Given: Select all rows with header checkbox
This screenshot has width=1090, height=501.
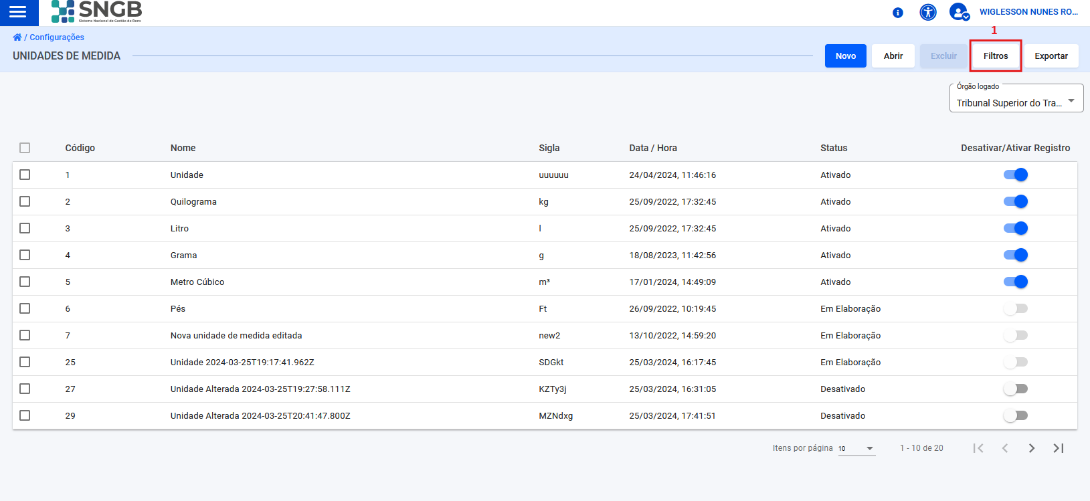Looking at the screenshot, I should [x=25, y=148].
